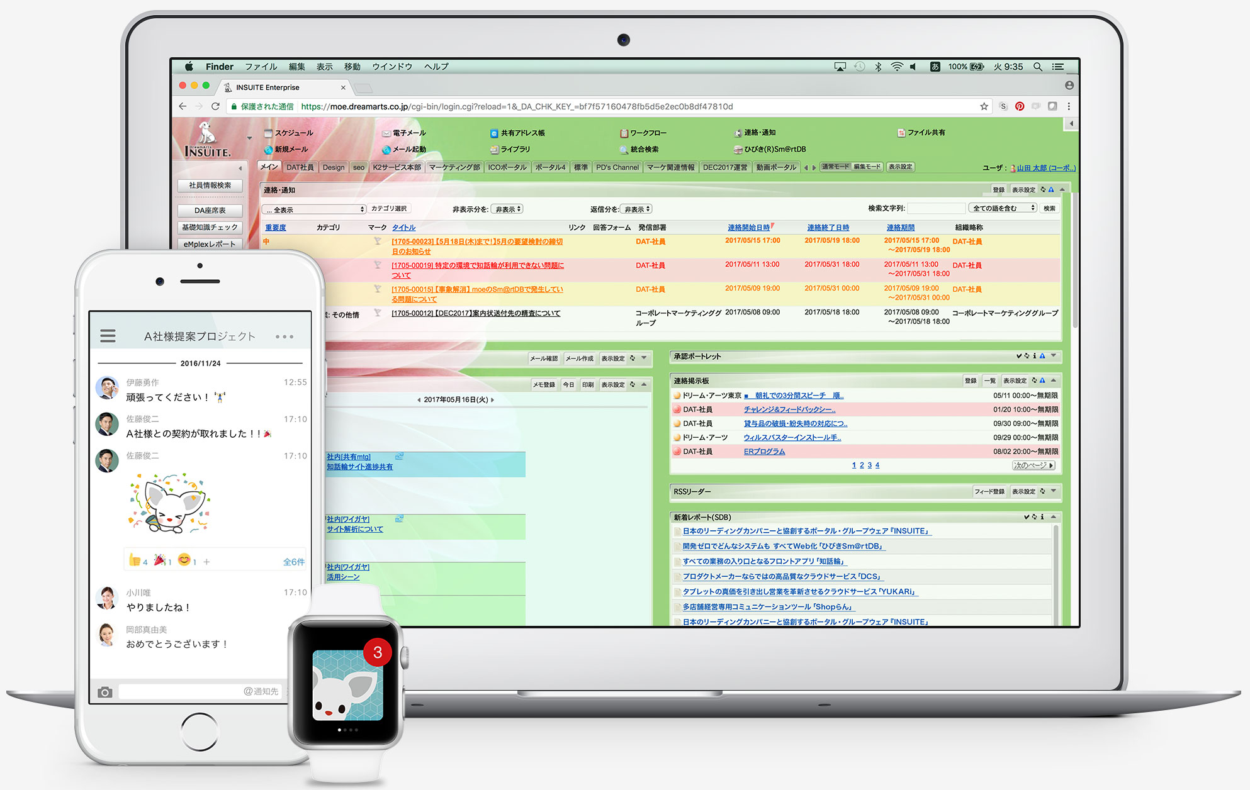Screen dimensions: 1250x790
Task: Click the Bluetooth icon in the menu bar
Action: pyautogui.click(x=878, y=67)
